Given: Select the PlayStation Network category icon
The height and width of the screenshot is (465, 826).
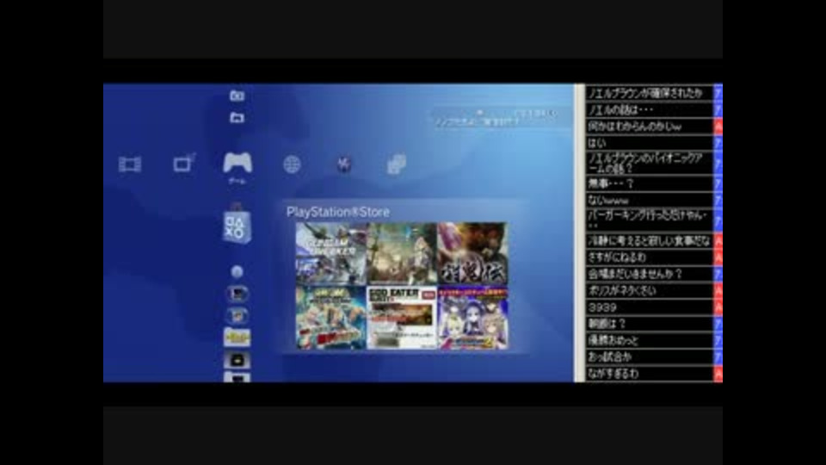Looking at the screenshot, I should pyautogui.click(x=344, y=164).
